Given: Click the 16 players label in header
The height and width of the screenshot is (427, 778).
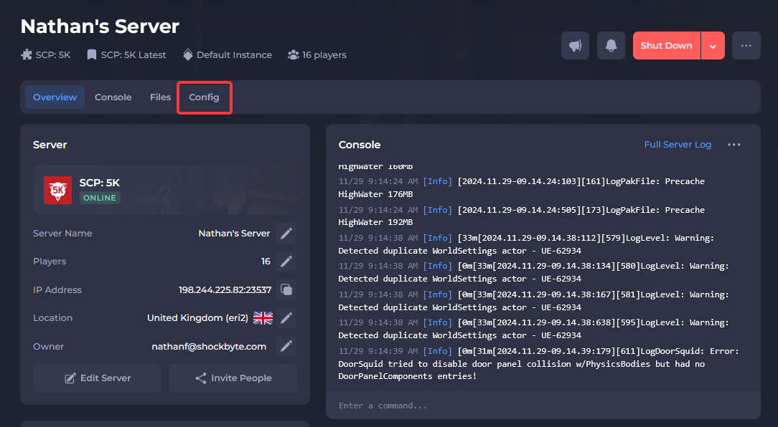Looking at the screenshot, I should (324, 54).
